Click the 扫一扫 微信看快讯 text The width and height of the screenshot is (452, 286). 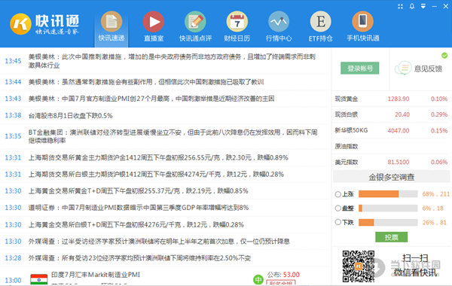(415, 265)
